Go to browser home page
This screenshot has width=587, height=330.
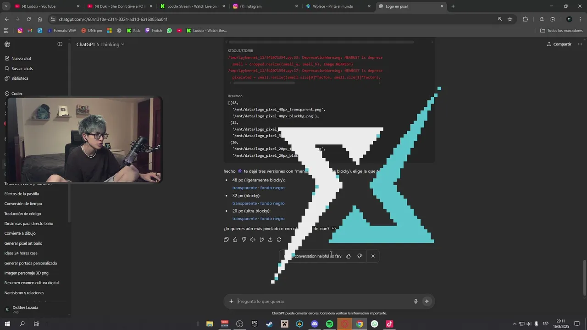point(39,19)
